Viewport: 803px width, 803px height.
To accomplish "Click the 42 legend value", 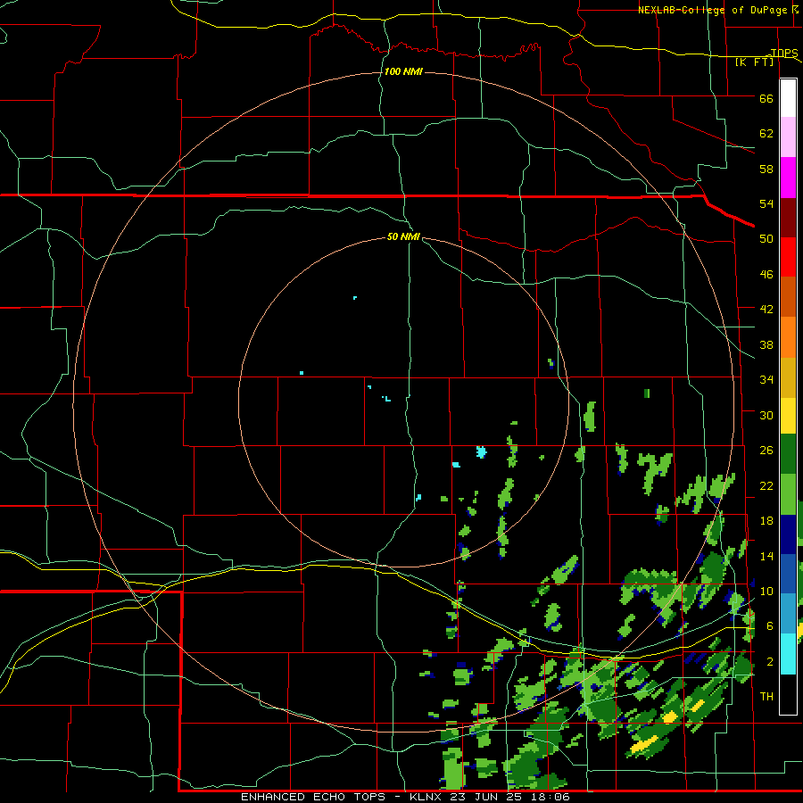I will click(x=766, y=310).
